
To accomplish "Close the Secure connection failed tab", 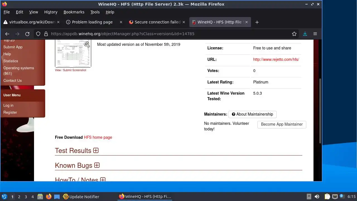I will tap(184, 22).
